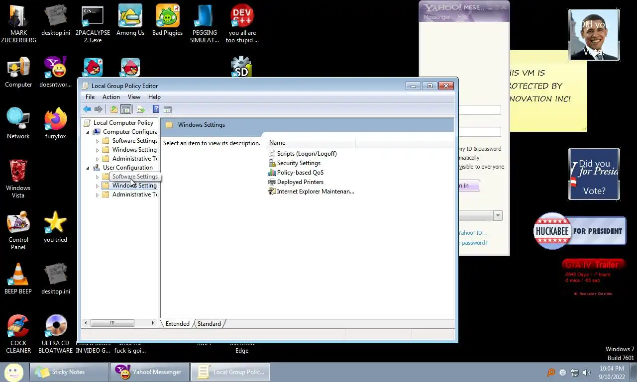Collapse the User Configuration node
The image size is (637, 382).
88,168
